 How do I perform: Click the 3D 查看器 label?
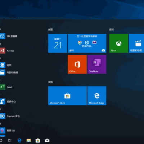(x=12, y=36)
